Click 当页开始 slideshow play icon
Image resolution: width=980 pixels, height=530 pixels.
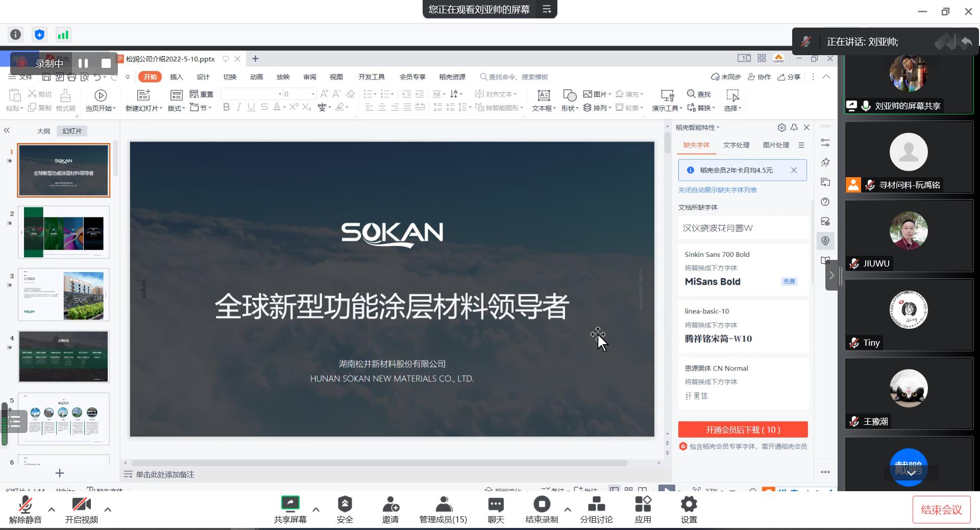101,95
